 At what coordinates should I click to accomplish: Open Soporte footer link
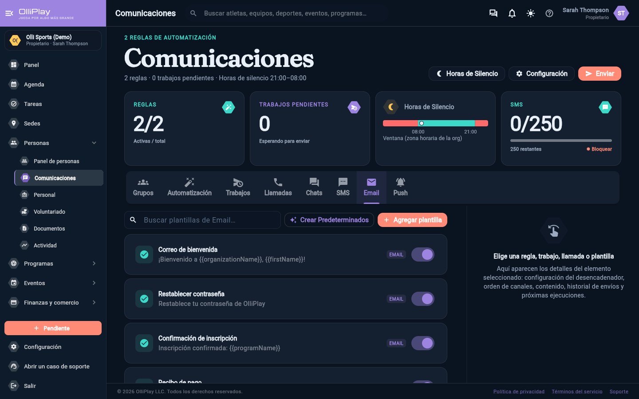619,391
